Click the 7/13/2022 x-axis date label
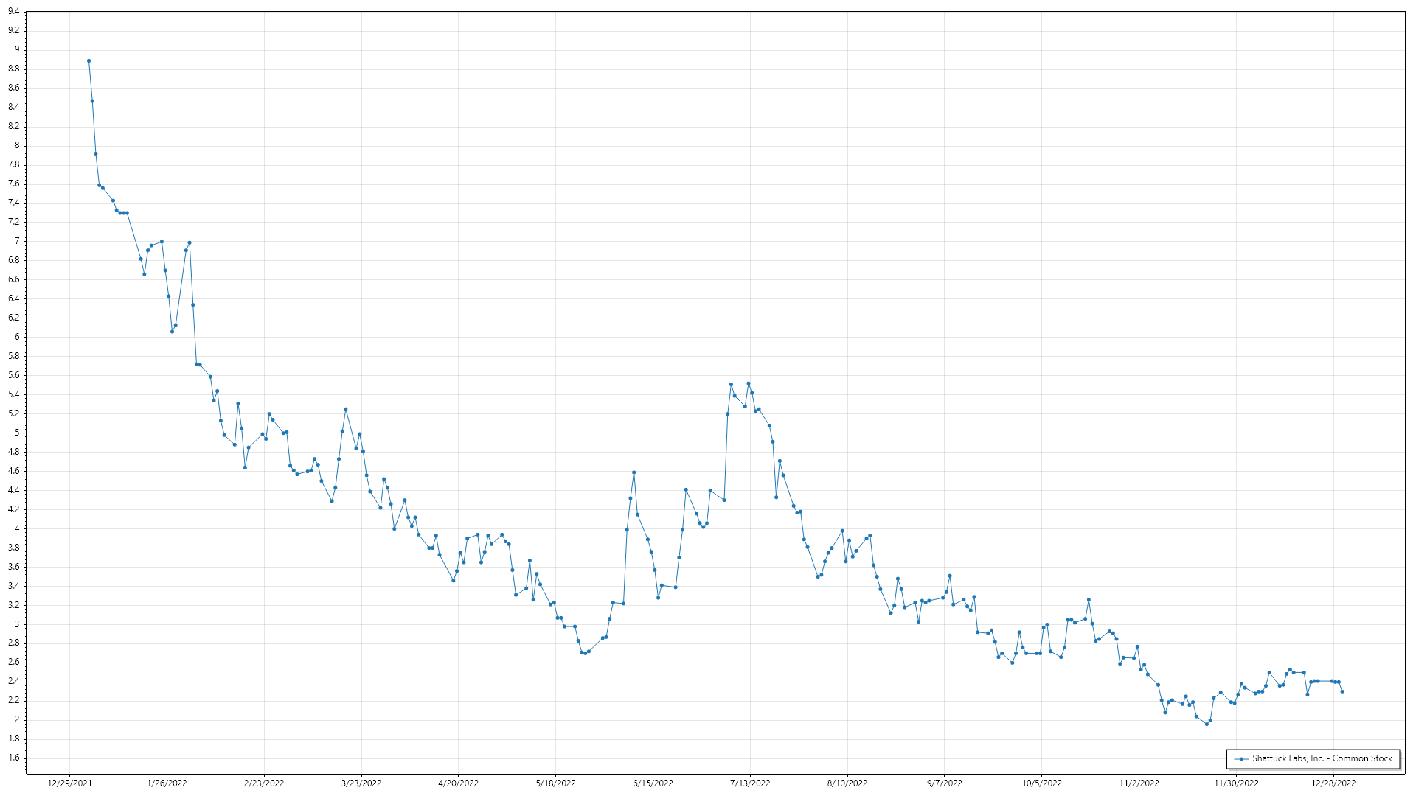Image resolution: width=1416 pixels, height=796 pixels. click(x=750, y=783)
